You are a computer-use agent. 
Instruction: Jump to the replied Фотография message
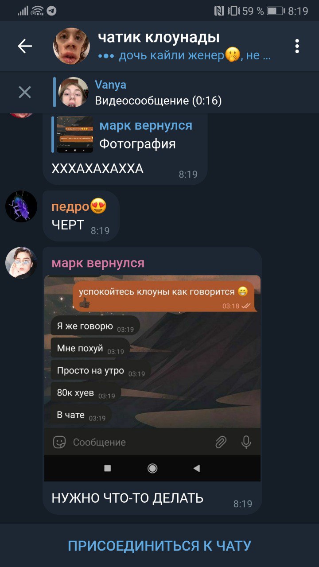click(124, 135)
